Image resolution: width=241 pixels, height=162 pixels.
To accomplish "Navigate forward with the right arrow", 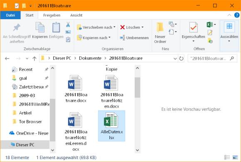I will (18, 59).
